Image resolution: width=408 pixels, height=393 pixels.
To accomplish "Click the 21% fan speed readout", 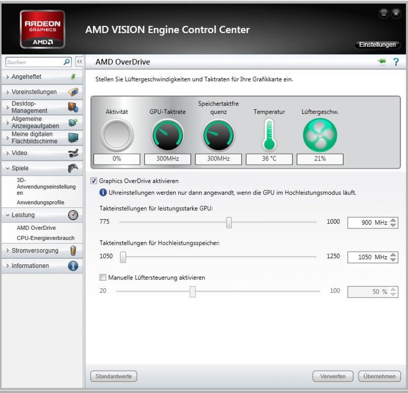I will point(320,159).
